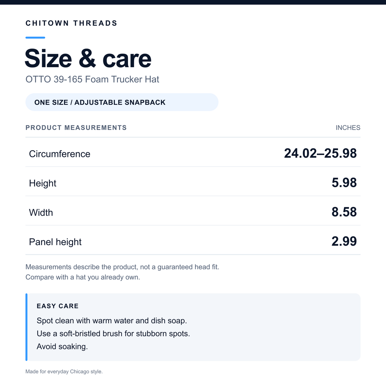
Task: Click the Compare with a hat note
Action: (83, 277)
